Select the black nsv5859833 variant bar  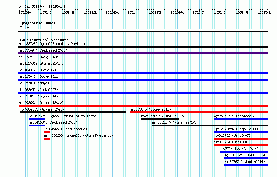coord(73,112)
